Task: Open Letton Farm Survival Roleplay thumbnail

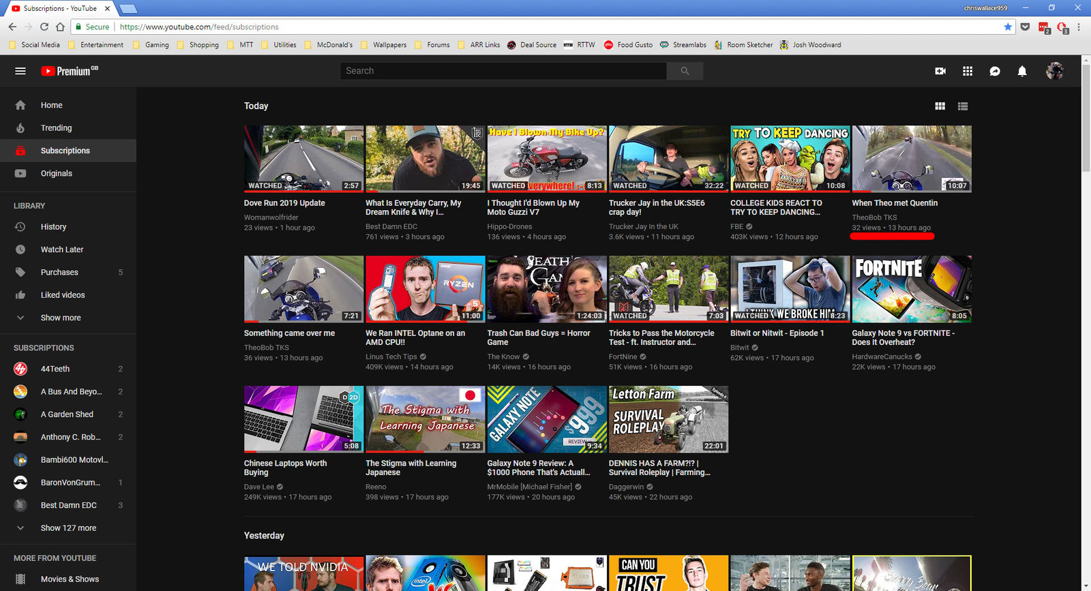Action: (668, 419)
